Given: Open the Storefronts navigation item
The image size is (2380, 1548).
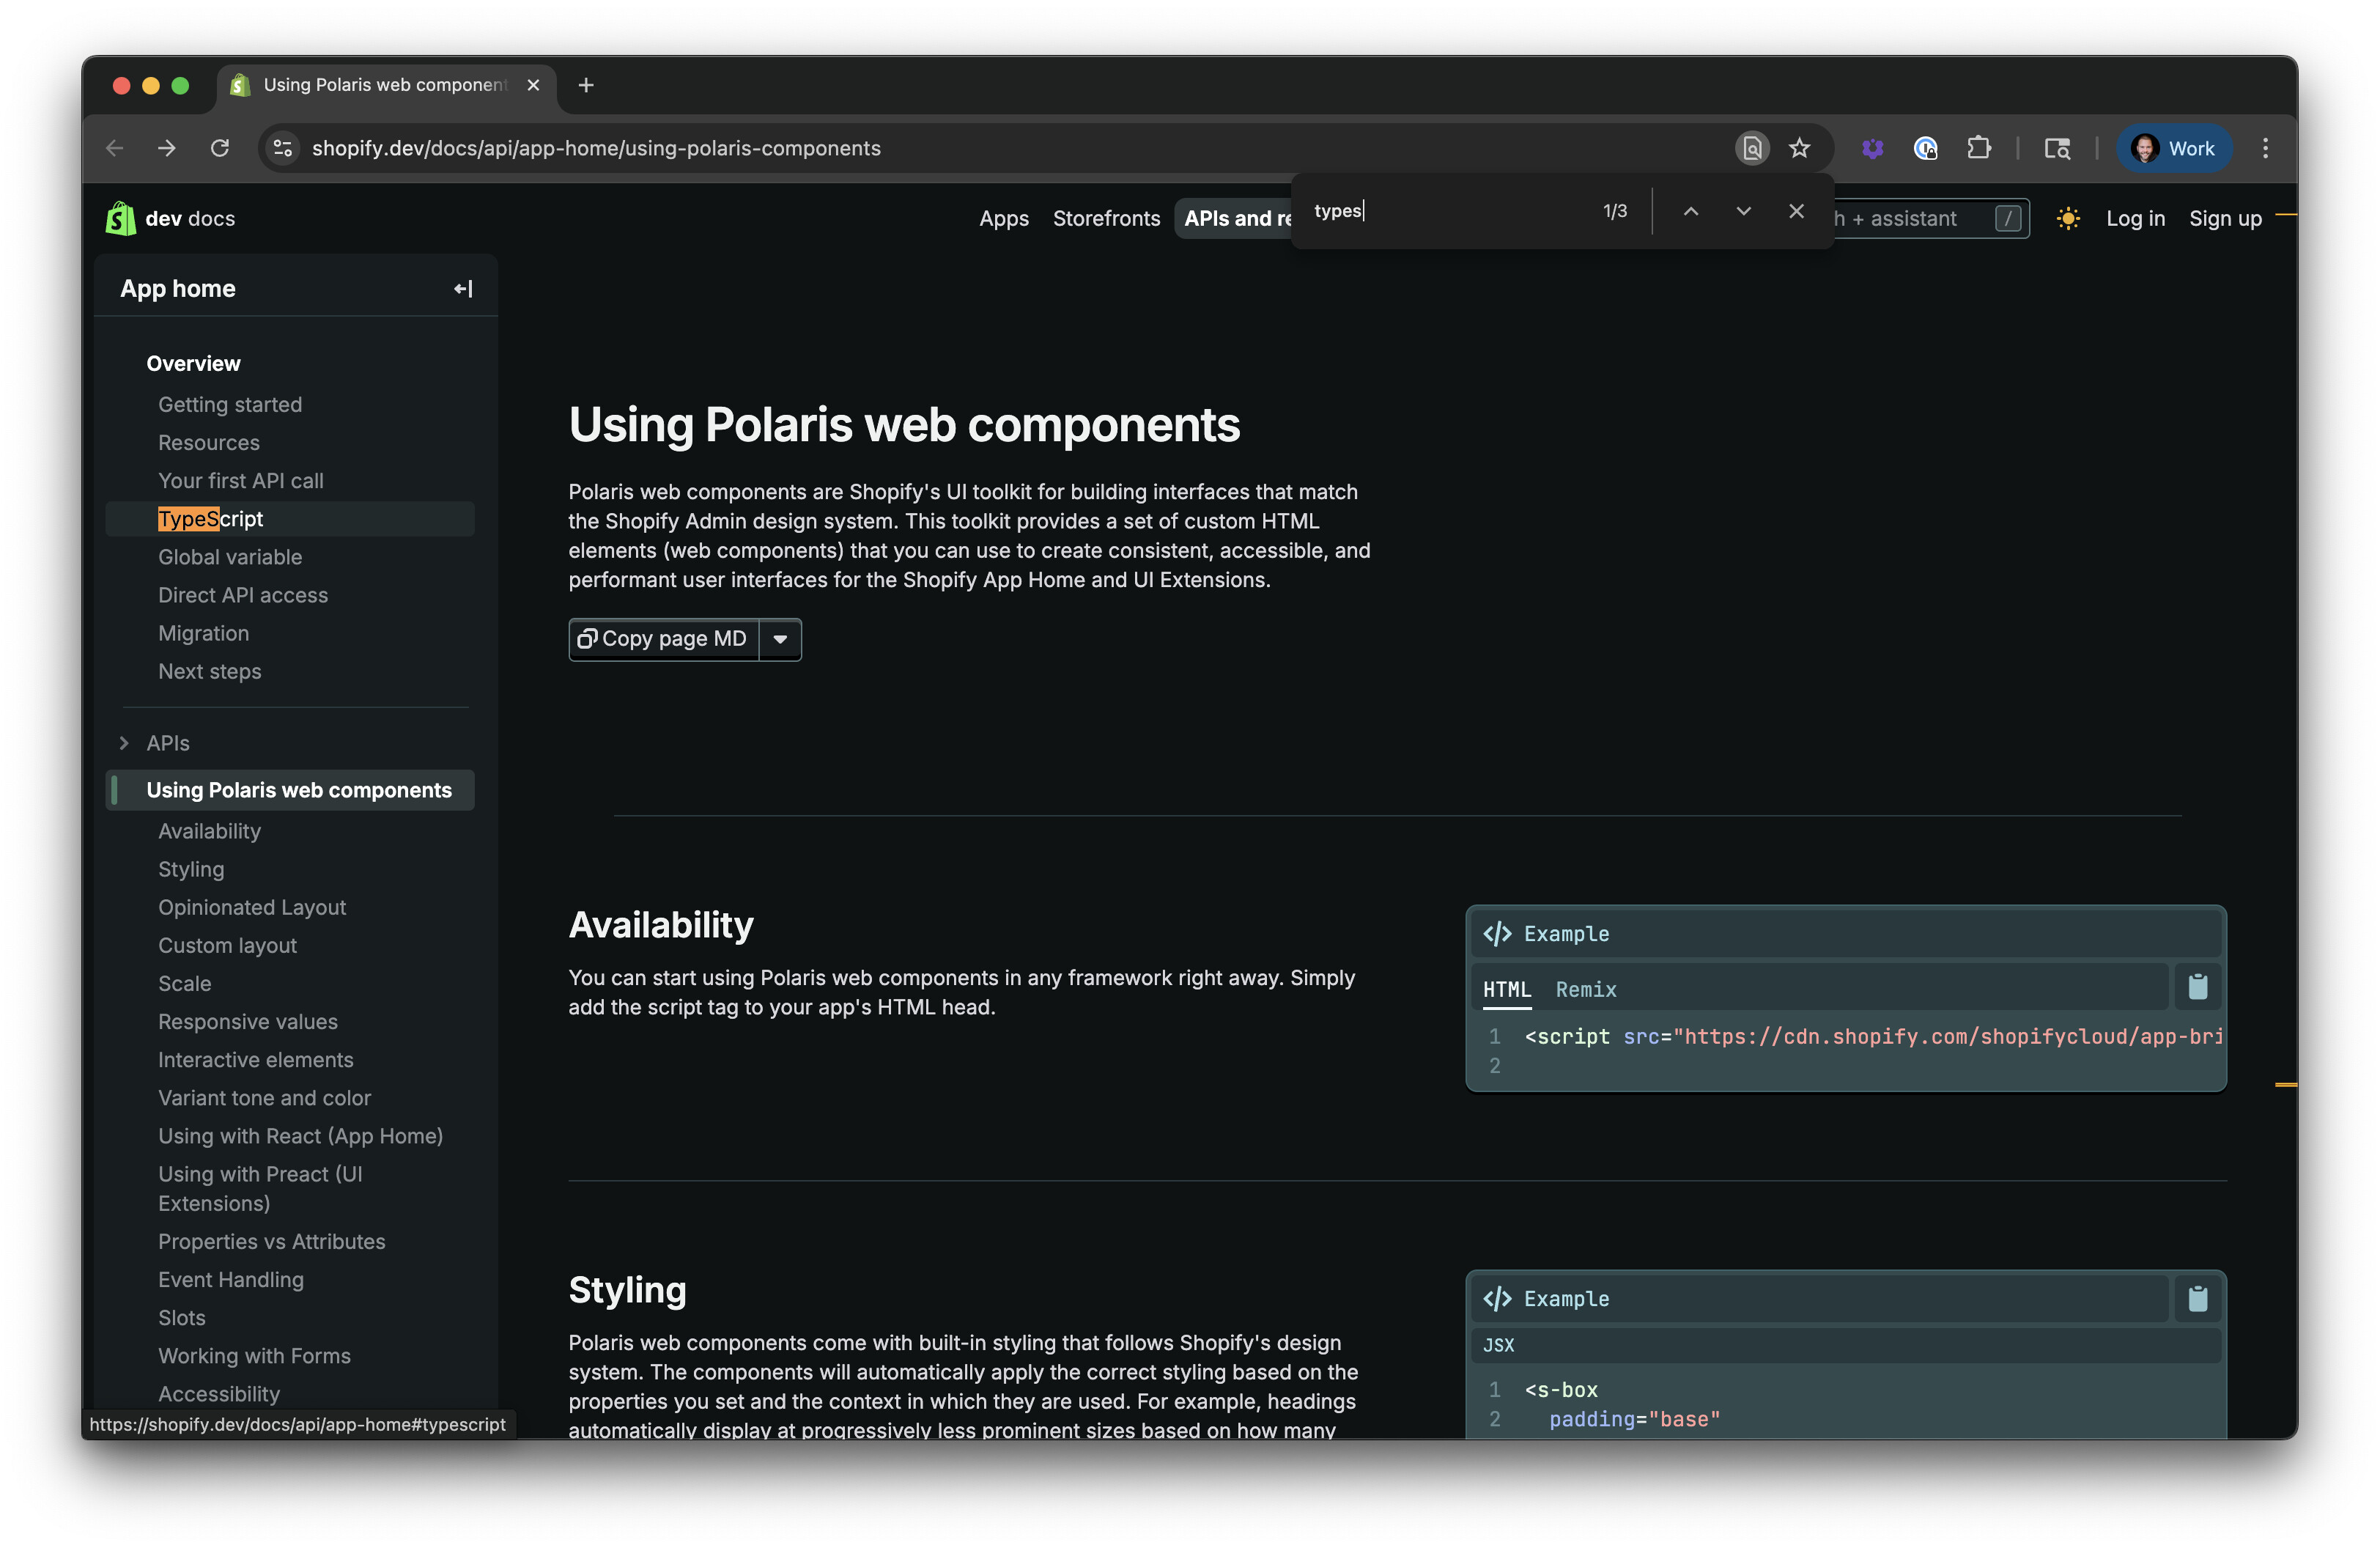Looking at the screenshot, I should point(1106,218).
